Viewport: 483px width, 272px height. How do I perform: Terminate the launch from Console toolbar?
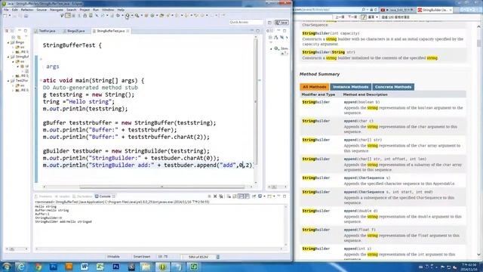coord(209,196)
